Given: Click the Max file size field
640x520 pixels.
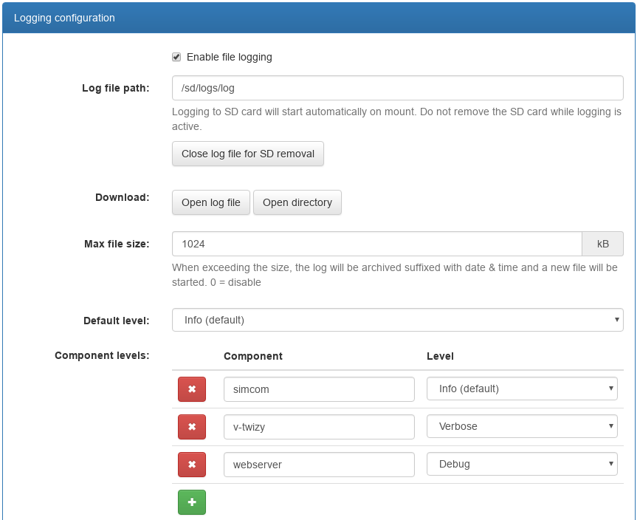Looking at the screenshot, I should 376,244.
